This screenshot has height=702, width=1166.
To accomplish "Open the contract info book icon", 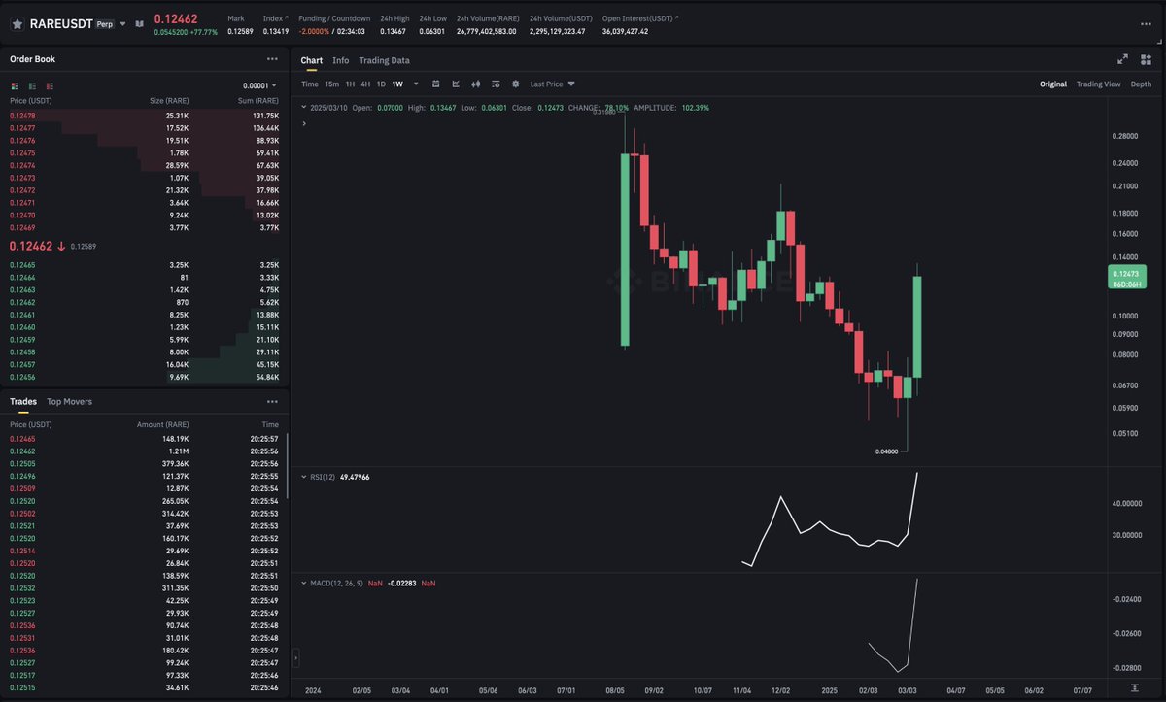I will [139, 23].
